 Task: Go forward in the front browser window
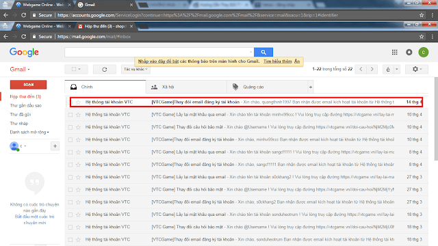[15, 36]
